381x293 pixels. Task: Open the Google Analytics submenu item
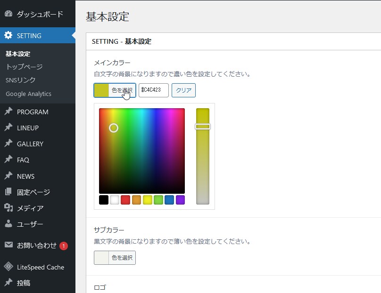pos(28,94)
